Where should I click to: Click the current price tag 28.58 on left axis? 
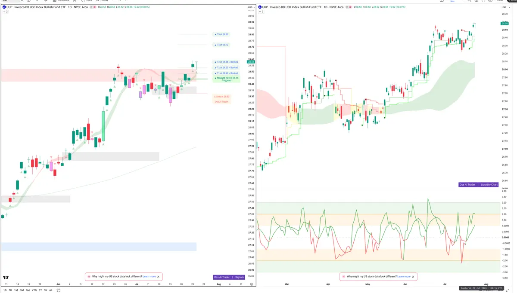251,62
